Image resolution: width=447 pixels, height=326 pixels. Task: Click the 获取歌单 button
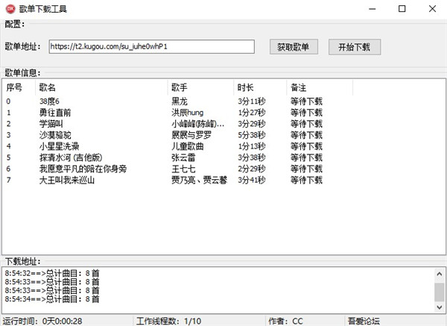293,46
